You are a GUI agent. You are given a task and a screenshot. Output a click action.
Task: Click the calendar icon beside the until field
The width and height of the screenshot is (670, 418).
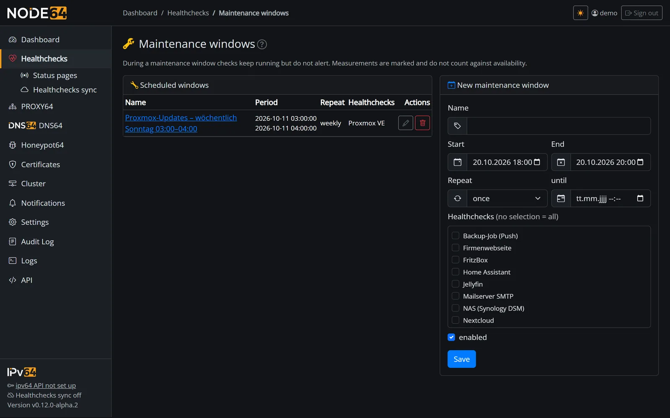(x=561, y=199)
